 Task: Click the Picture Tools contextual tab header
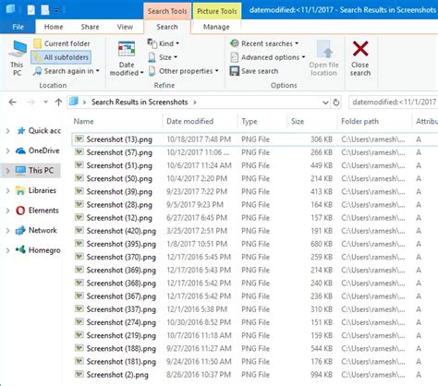(217, 11)
